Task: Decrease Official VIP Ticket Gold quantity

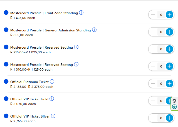Action: click(x=153, y=101)
